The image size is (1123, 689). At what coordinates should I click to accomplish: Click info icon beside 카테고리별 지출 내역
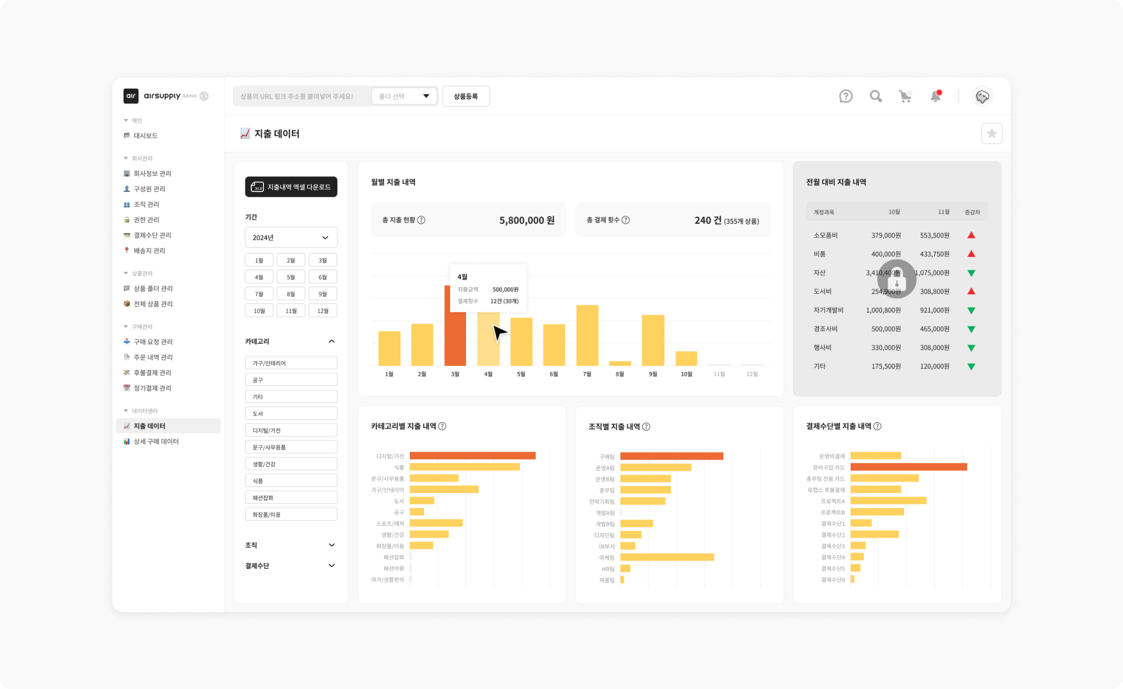[442, 426]
